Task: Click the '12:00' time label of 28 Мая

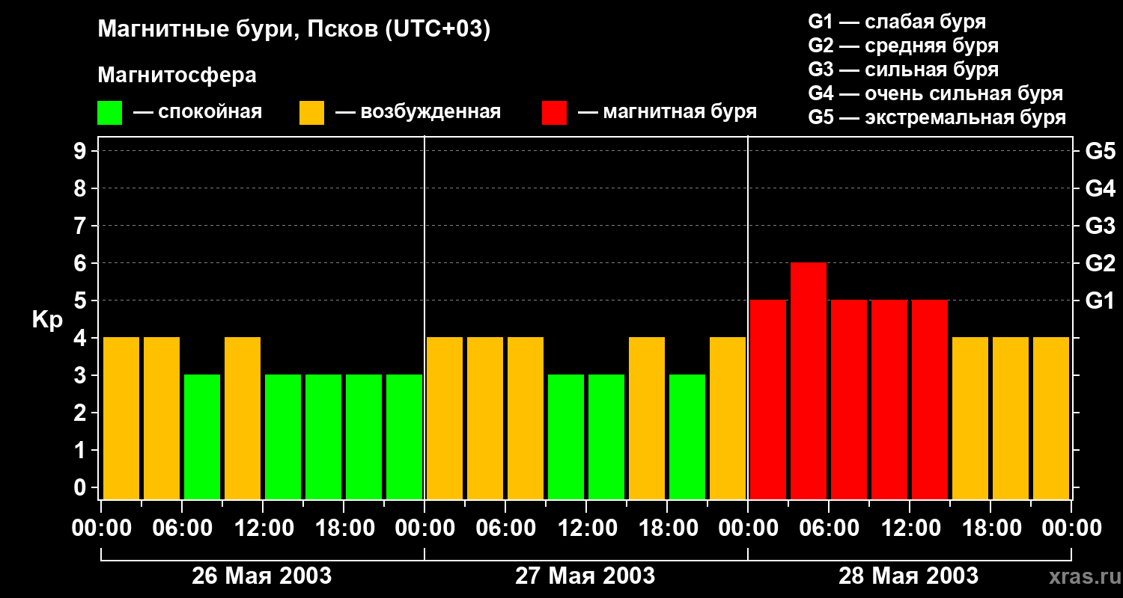Action: pyautogui.click(x=910, y=528)
